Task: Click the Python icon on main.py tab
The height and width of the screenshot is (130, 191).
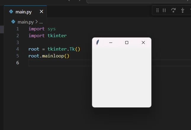Action: click(x=11, y=12)
